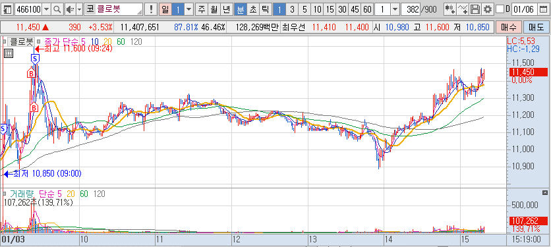Click the grid table icon below 클로봇 label
The height and width of the screenshot is (247, 551).
pos(9,53)
